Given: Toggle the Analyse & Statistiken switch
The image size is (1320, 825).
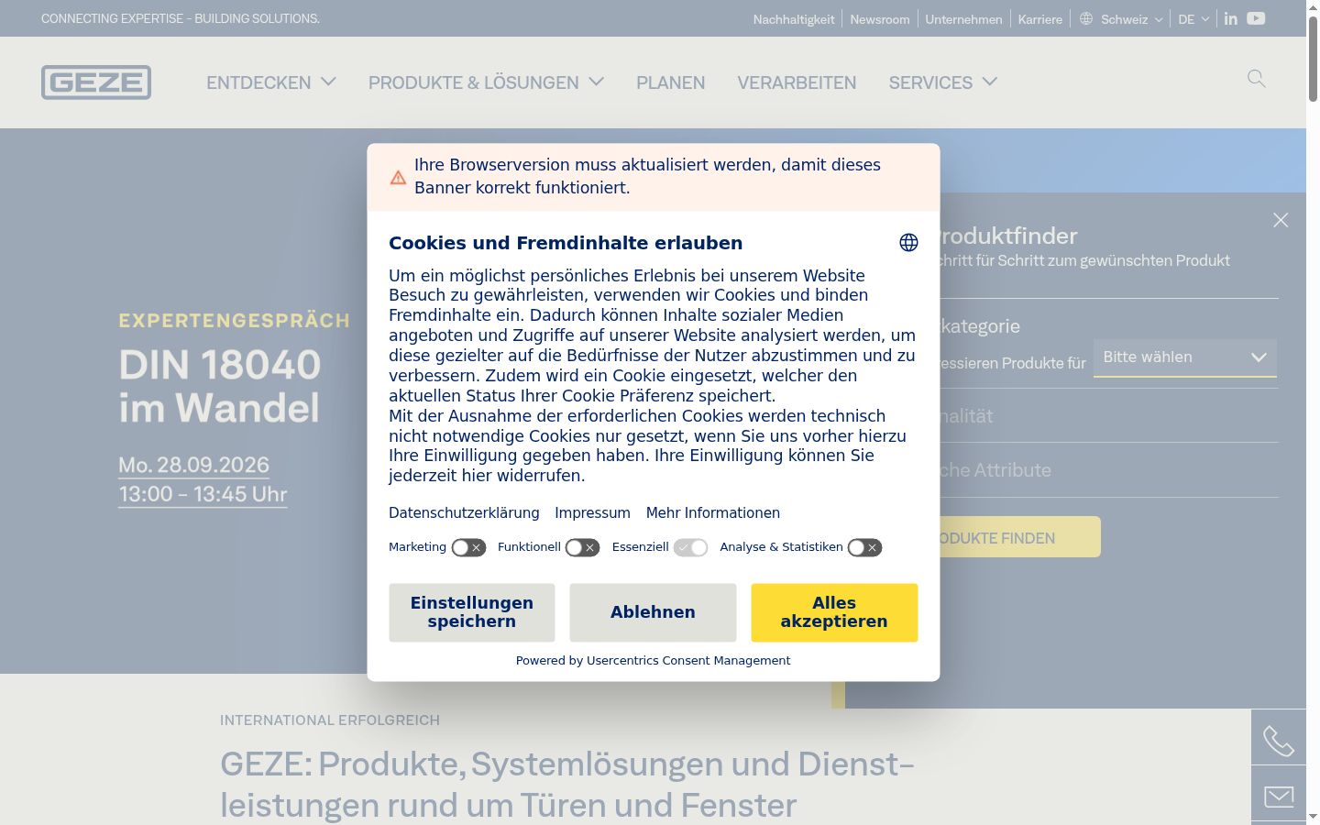Looking at the screenshot, I should tap(864, 548).
